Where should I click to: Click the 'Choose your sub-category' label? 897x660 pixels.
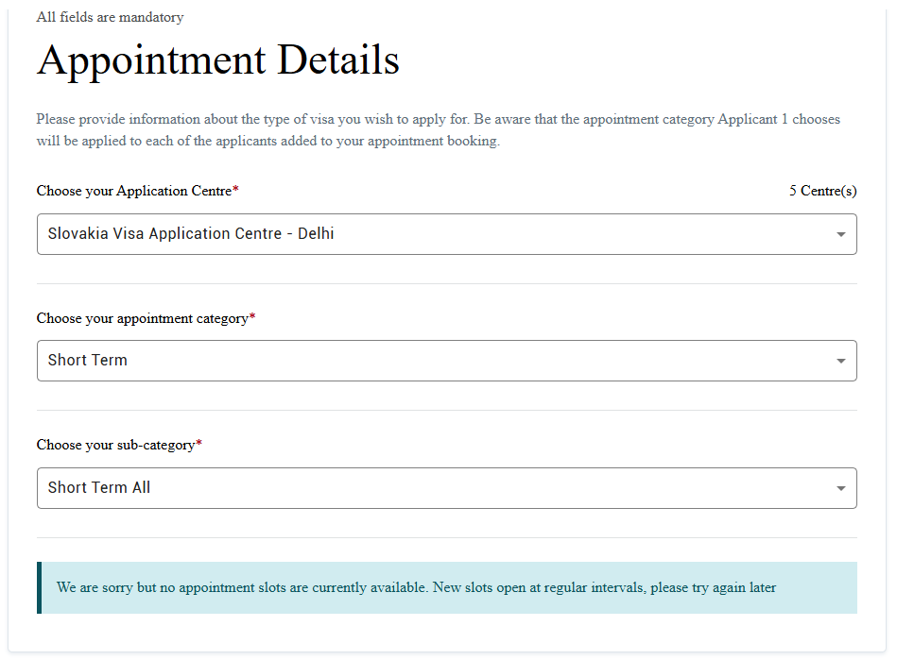click(115, 445)
